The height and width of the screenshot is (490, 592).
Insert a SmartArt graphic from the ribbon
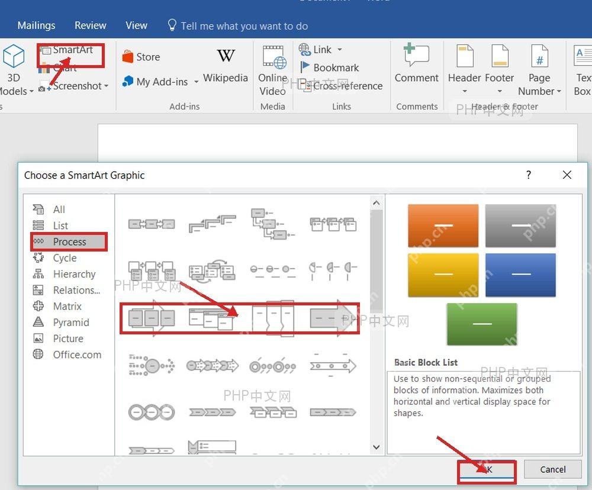click(x=67, y=50)
